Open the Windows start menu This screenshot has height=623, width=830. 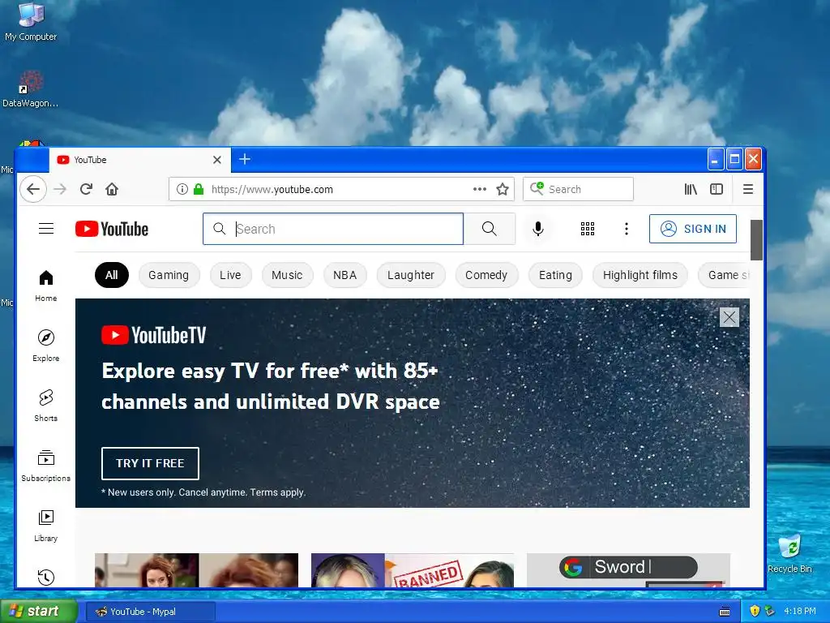point(39,612)
